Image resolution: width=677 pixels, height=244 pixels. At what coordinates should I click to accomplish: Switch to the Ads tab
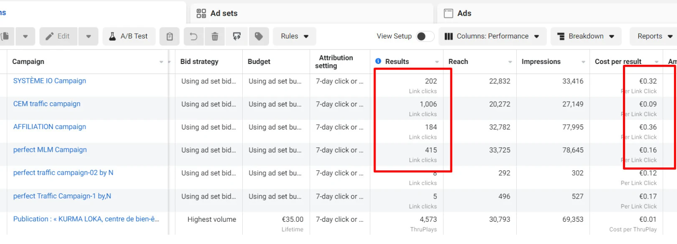[x=464, y=13]
